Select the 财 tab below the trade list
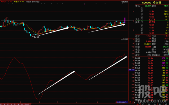This screenshot has width=169, height=105. coord(160,104)
